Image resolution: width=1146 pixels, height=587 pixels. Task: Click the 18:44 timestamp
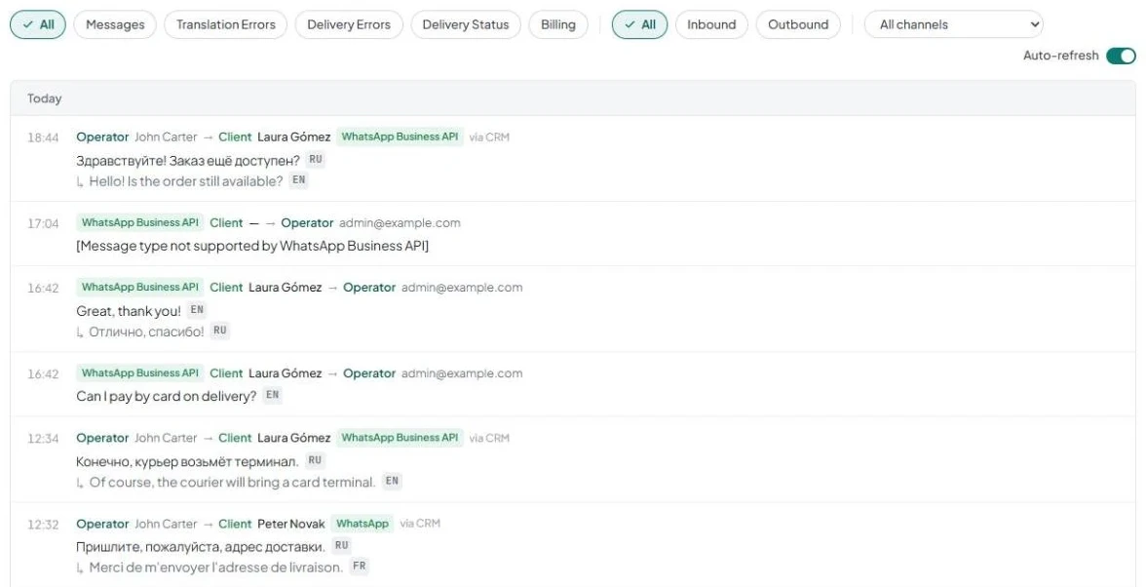[x=43, y=137]
